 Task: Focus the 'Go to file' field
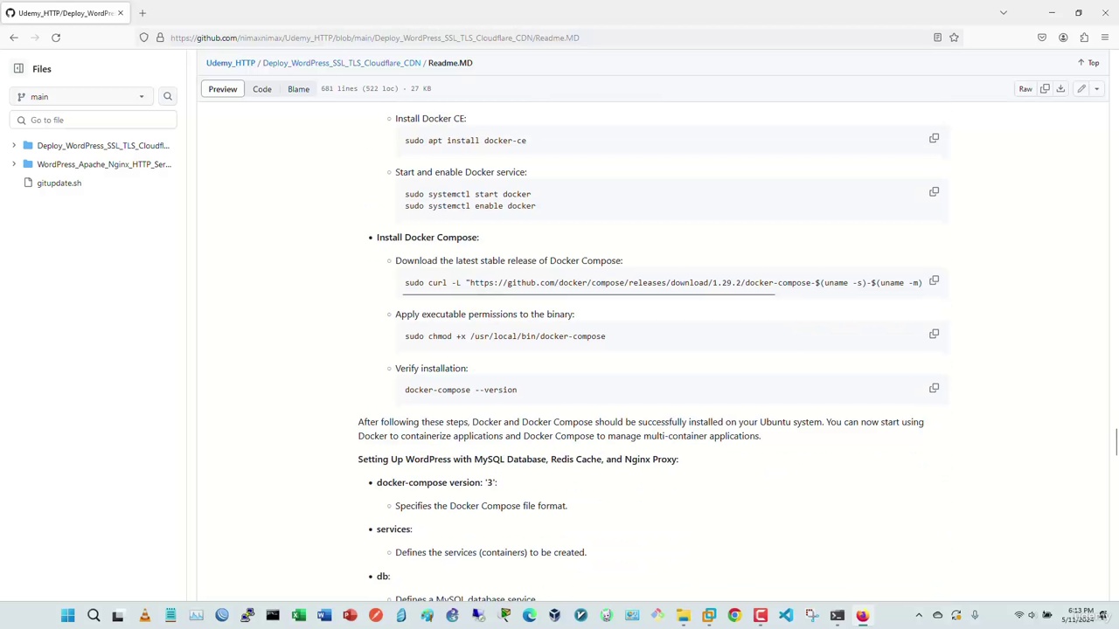click(x=94, y=120)
